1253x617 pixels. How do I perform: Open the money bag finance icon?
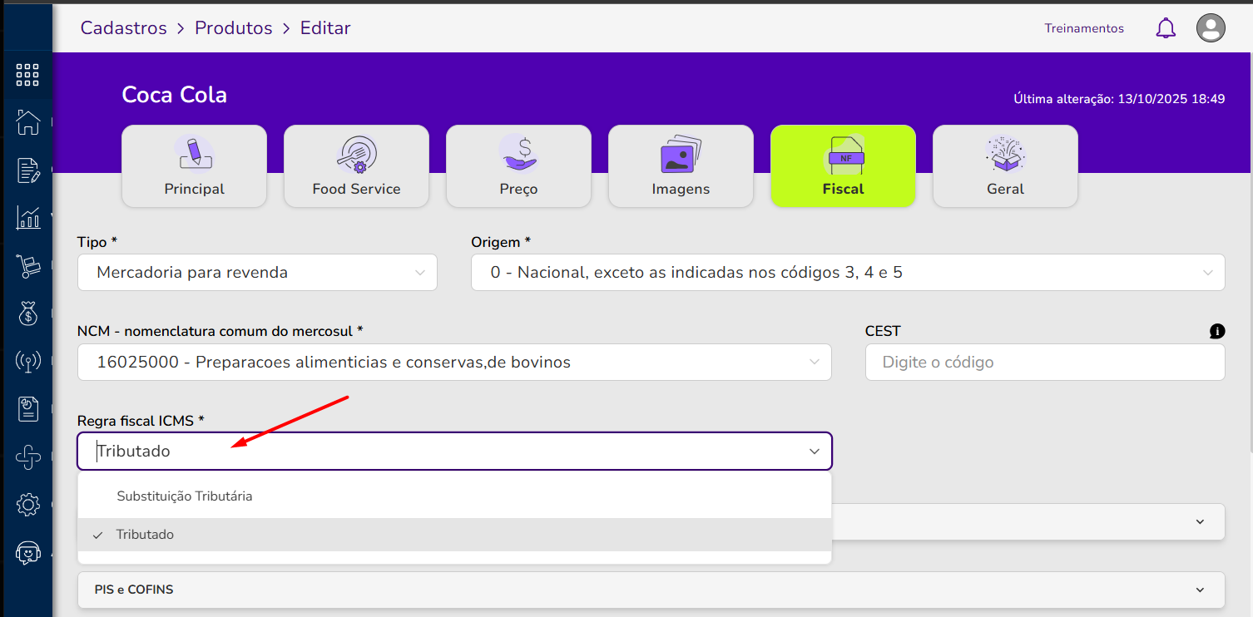[27, 313]
